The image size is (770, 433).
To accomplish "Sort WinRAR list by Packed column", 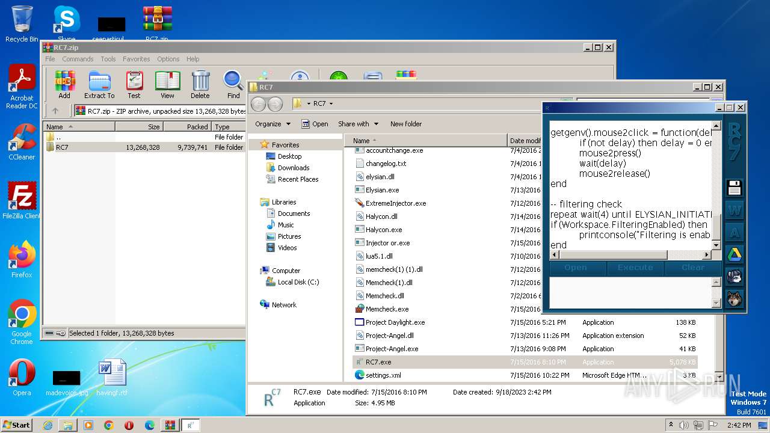I will 187,127.
